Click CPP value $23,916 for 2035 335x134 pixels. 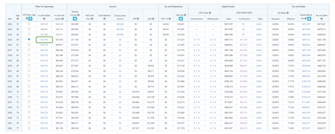136,92
